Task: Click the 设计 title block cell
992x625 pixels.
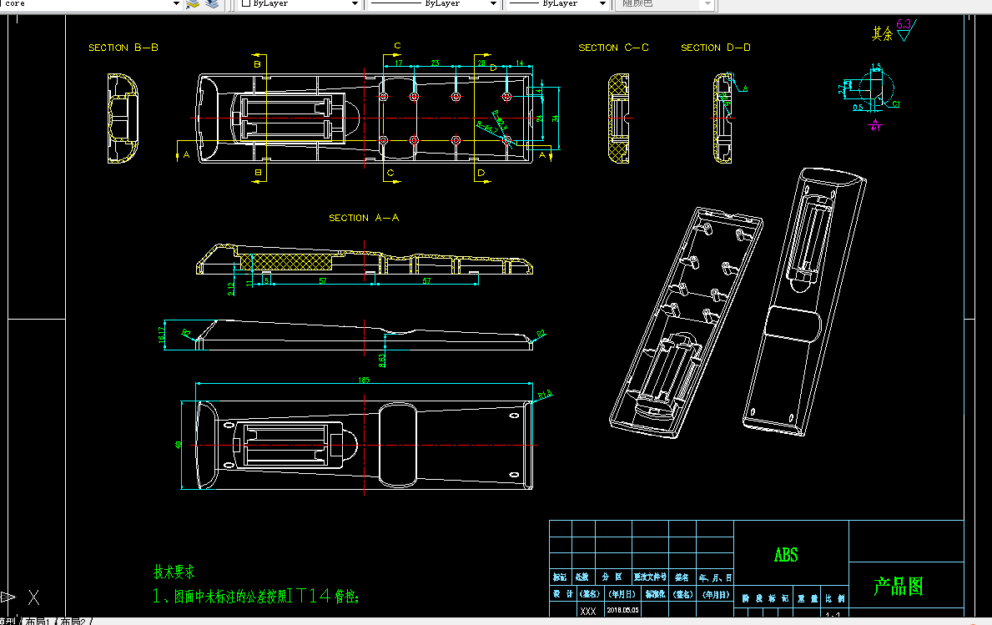Action: [x=563, y=594]
